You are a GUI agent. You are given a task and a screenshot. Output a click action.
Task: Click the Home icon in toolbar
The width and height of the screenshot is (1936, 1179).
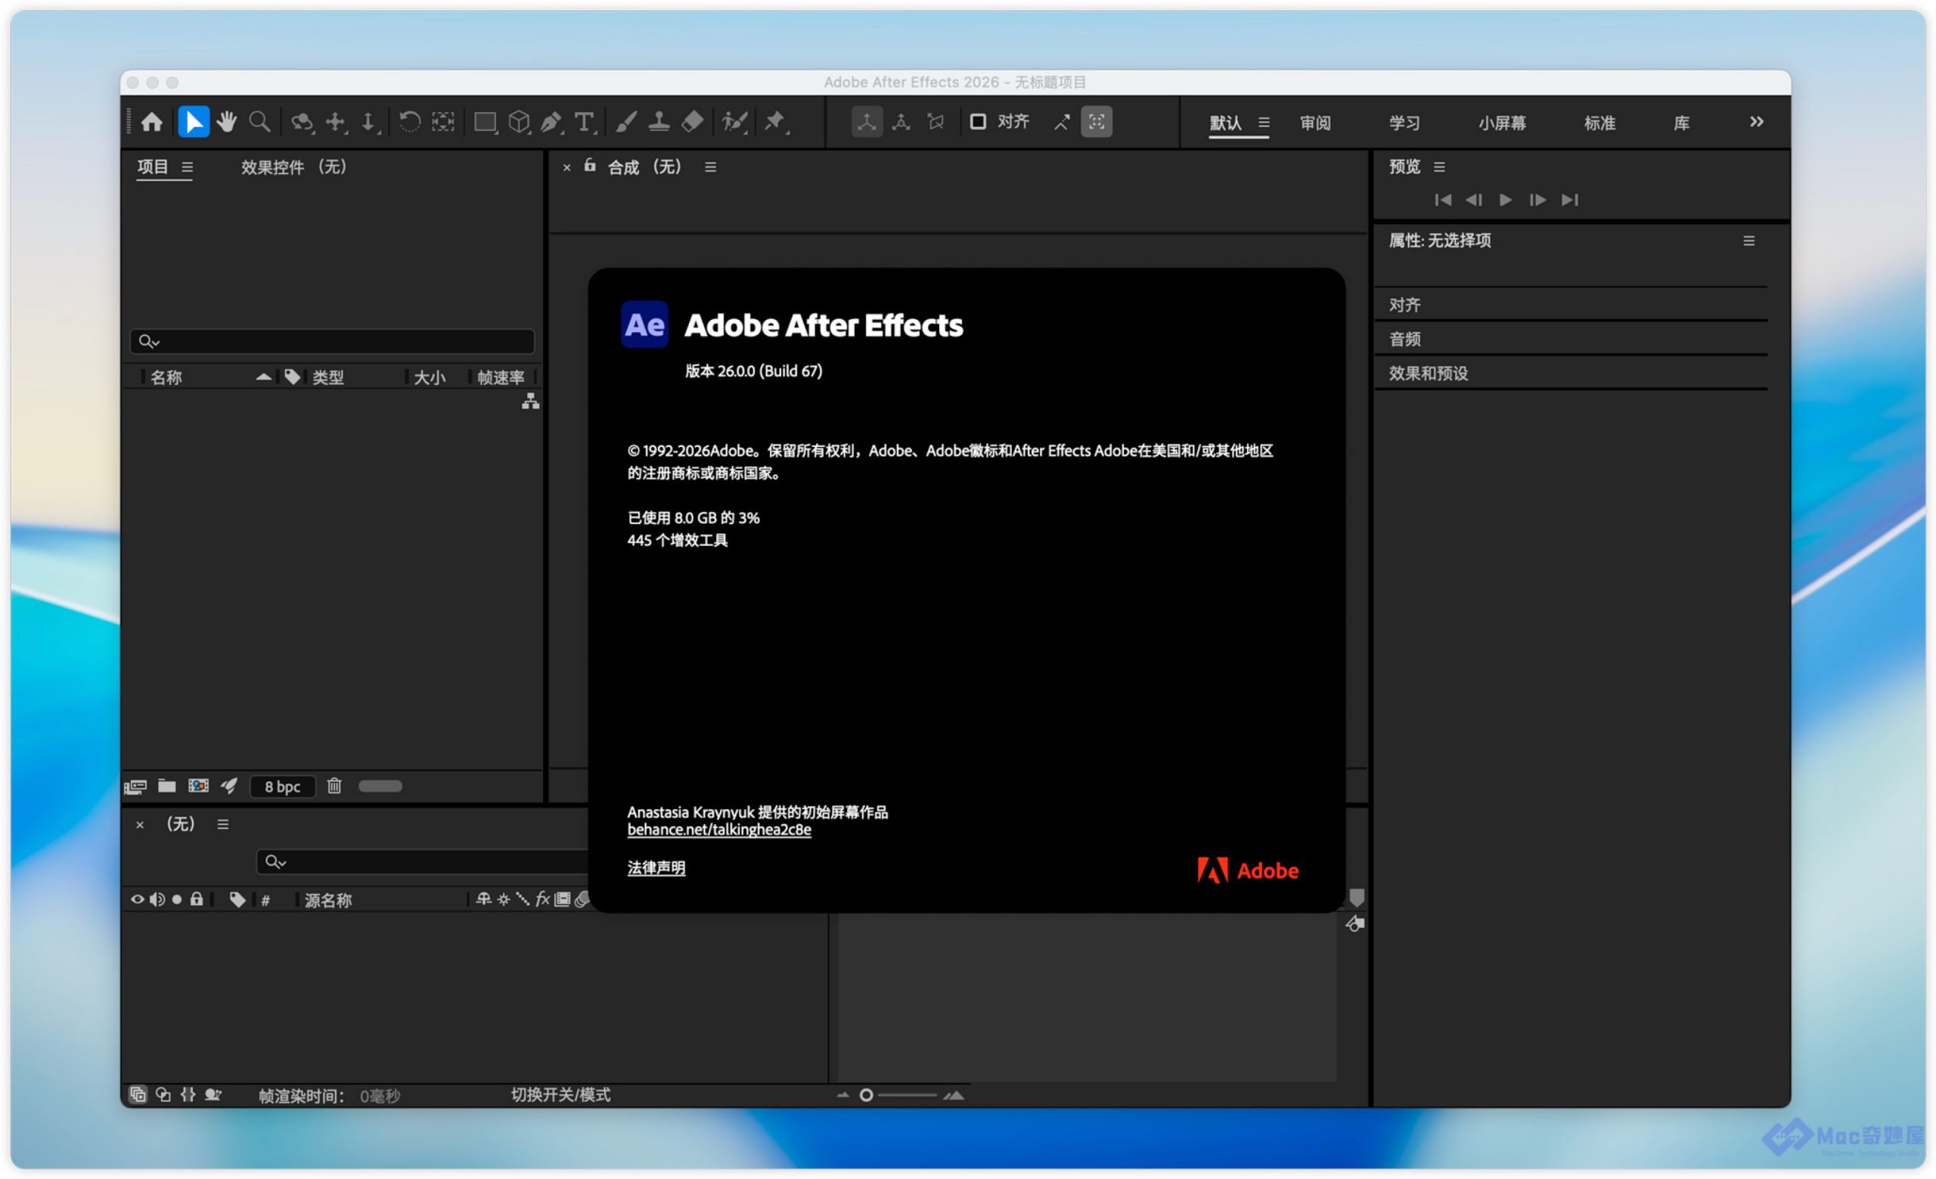(152, 122)
